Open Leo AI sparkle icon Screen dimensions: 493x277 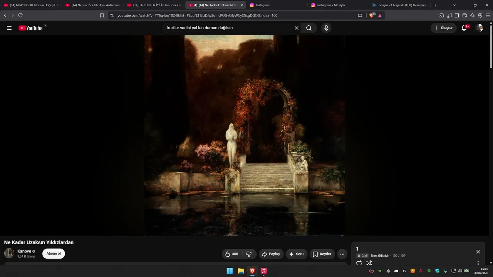[x=473, y=15]
